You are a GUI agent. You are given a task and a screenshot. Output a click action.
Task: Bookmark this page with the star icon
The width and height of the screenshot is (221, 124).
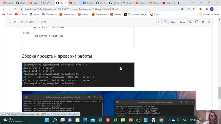[194, 9]
